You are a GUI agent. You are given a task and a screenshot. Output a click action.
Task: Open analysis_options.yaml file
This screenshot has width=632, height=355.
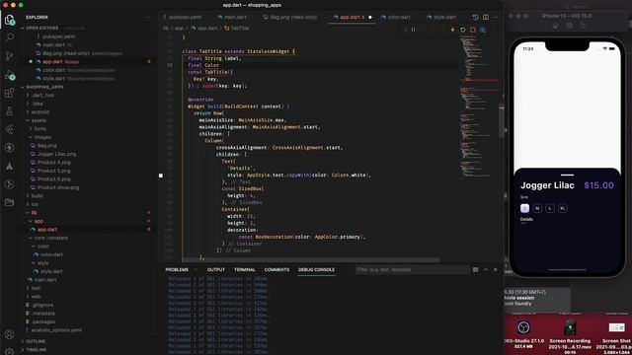(x=56, y=330)
